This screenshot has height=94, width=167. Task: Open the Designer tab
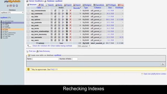(87, 5)
